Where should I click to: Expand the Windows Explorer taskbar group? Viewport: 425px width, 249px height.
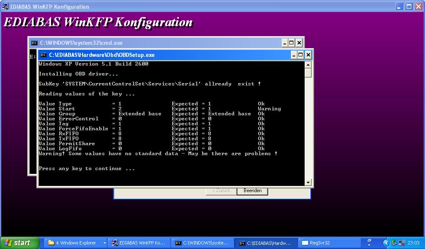(105, 243)
